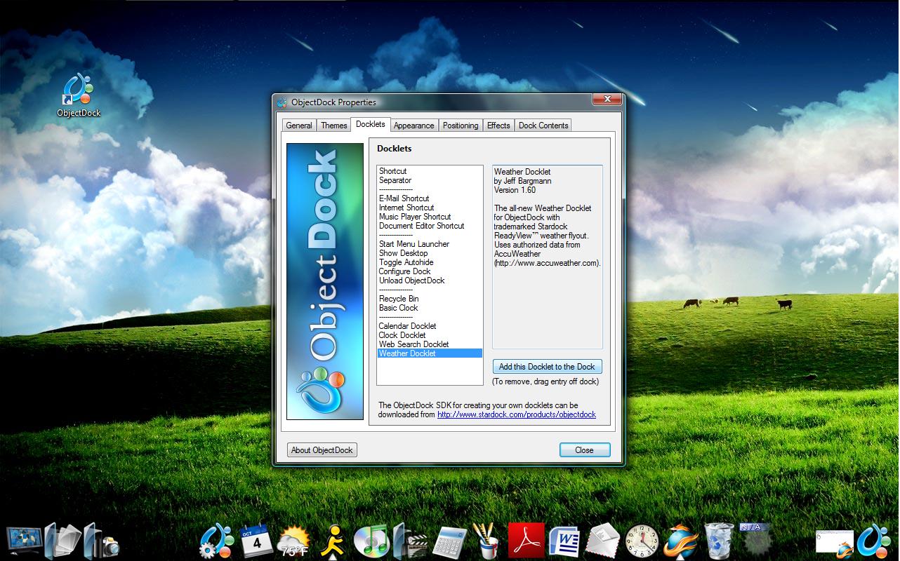Click the Close button in properties dialog

585,450
